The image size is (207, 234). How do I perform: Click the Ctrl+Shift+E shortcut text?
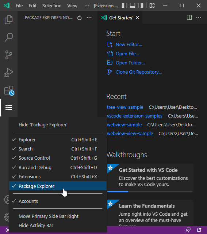[x=84, y=140]
